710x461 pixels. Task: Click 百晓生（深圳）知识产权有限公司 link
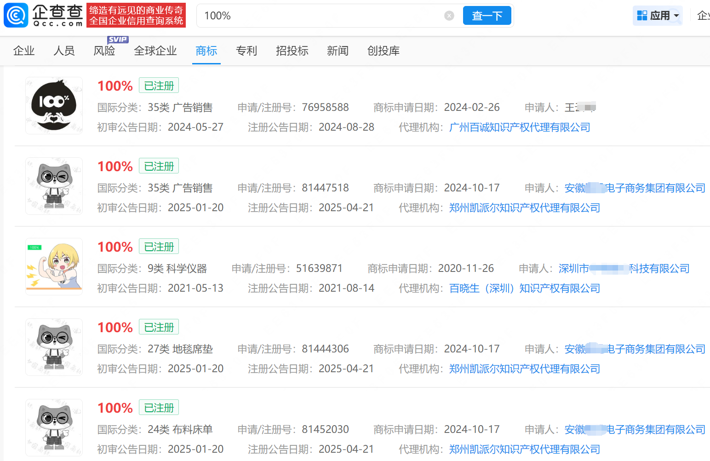pyautogui.click(x=525, y=288)
